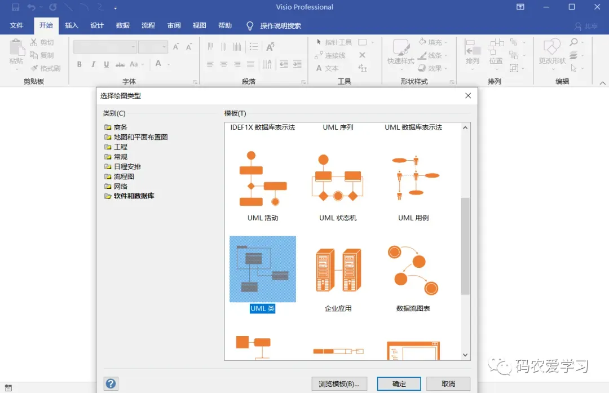
Task: Open the font name dropdown
Action: coord(133,47)
